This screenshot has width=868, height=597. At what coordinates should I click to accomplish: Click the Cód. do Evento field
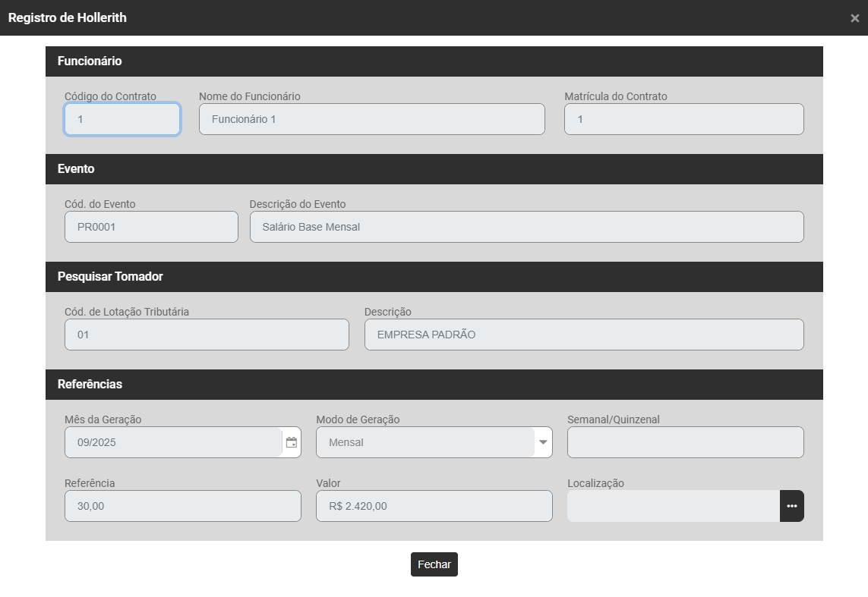[151, 227]
